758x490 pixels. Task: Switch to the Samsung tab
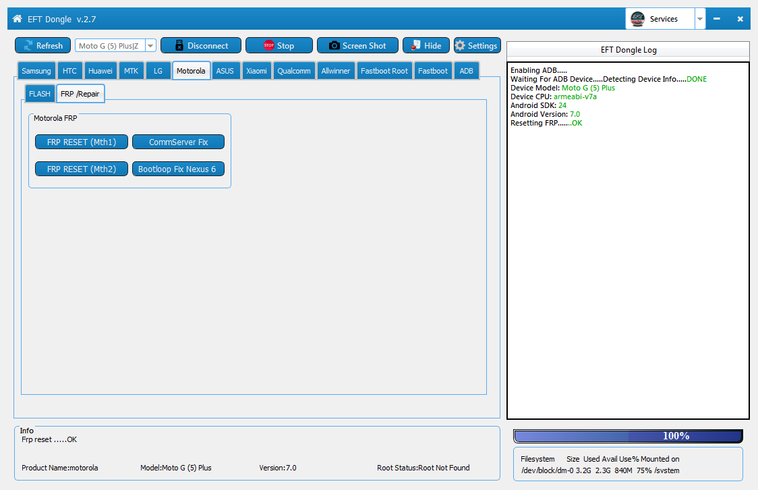tap(36, 71)
